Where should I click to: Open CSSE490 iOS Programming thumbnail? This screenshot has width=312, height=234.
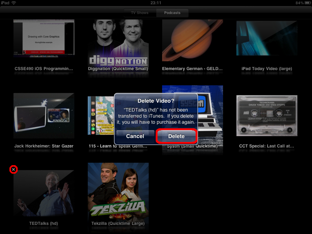tap(44, 38)
